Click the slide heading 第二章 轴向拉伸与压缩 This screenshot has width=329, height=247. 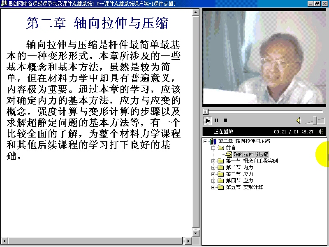tap(97, 23)
